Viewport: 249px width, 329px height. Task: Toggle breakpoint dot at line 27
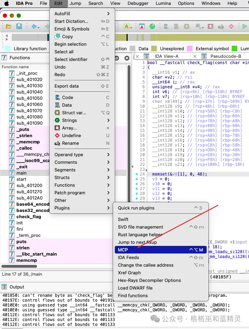tap(137, 189)
